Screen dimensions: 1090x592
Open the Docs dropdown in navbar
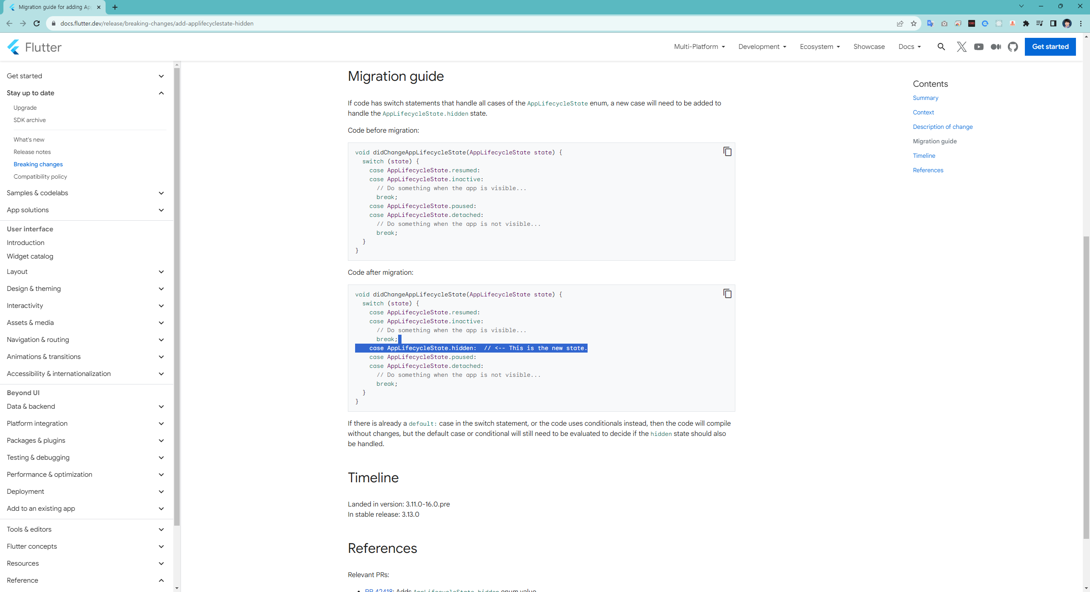coord(909,47)
